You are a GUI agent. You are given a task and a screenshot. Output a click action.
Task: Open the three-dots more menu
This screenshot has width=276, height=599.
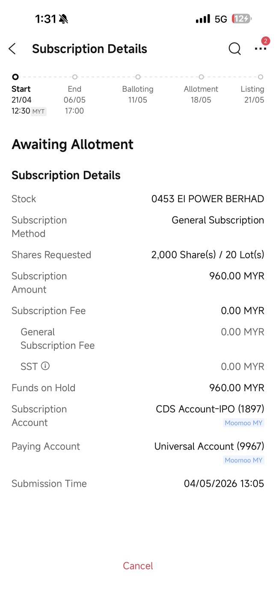(260, 49)
